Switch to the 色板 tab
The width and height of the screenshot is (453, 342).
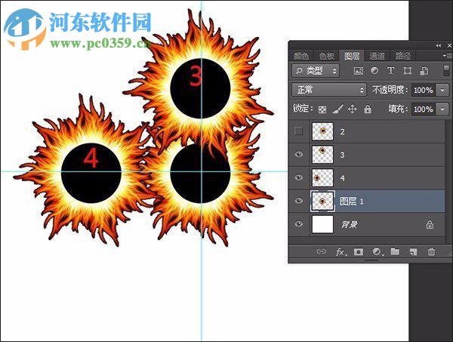pyautogui.click(x=326, y=55)
